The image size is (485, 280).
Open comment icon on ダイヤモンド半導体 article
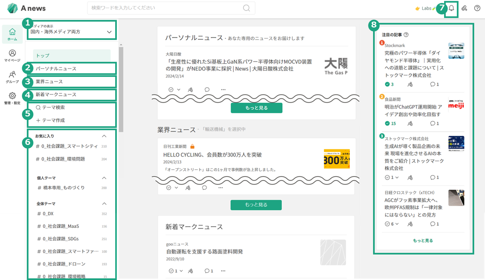(x=432, y=84)
